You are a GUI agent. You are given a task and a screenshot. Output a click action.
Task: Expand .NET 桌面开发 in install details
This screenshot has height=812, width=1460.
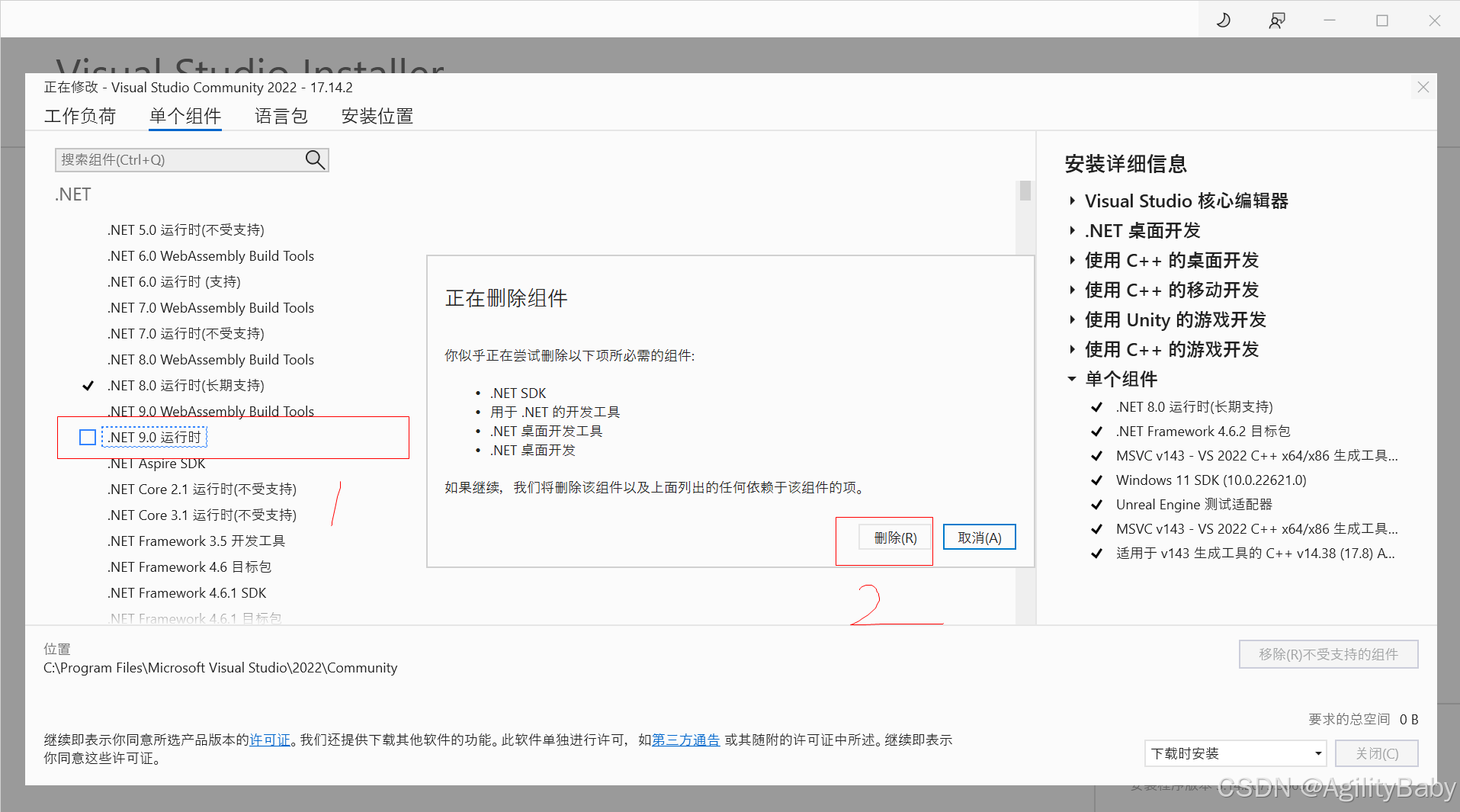point(1072,230)
